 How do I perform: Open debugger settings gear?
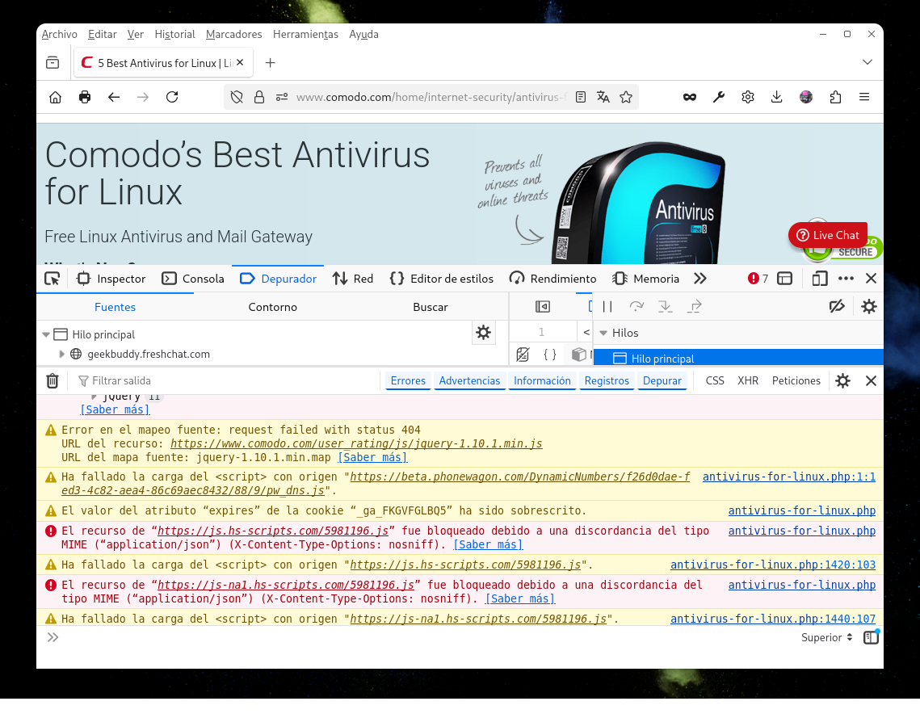tap(869, 306)
